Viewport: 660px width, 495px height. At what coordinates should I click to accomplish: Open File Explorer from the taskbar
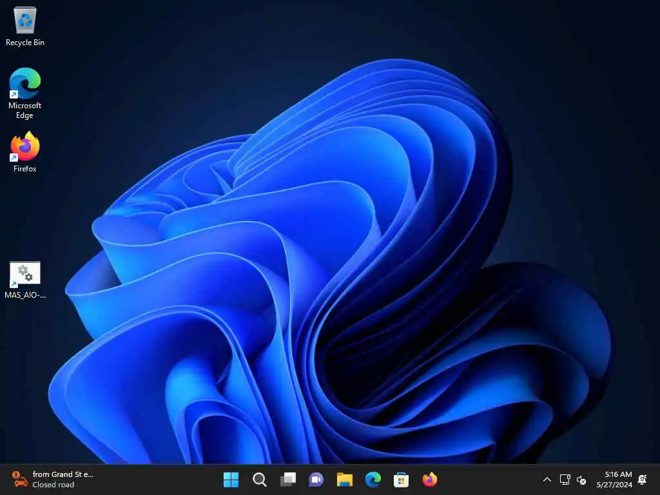(344, 480)
